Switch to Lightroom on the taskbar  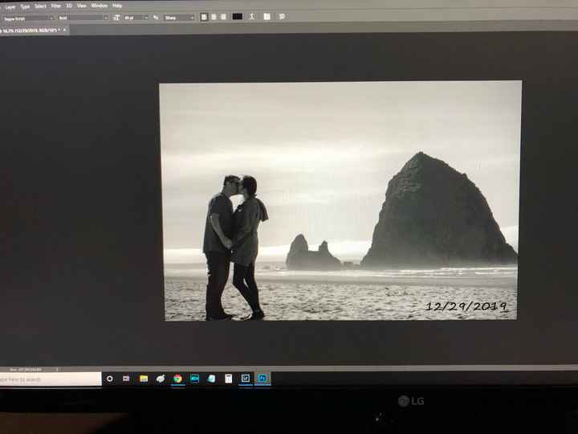(246, 379)
